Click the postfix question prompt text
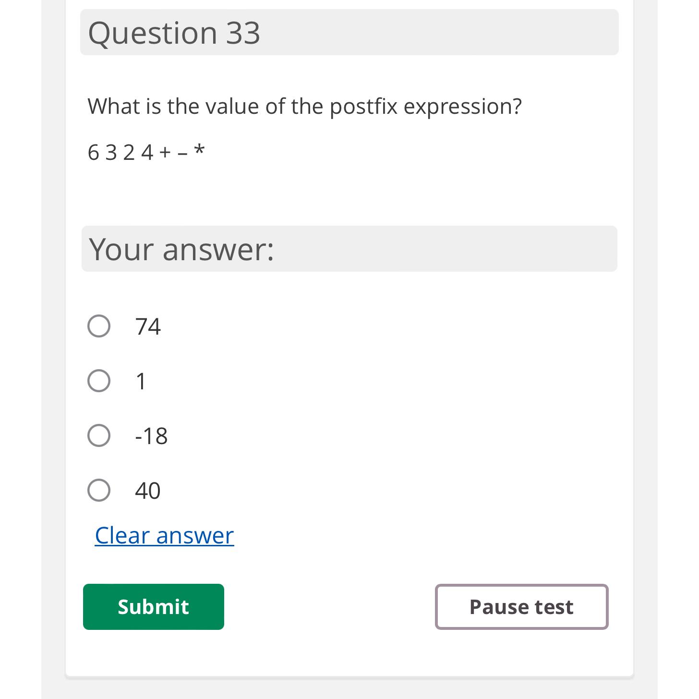The width and height of the screenshot is (699, 699). click(304, 107)
